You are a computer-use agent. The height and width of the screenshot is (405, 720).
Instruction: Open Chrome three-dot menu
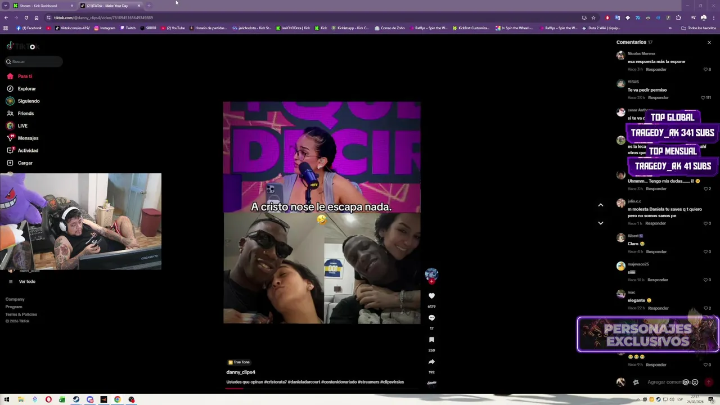click(x=714, y=17)
